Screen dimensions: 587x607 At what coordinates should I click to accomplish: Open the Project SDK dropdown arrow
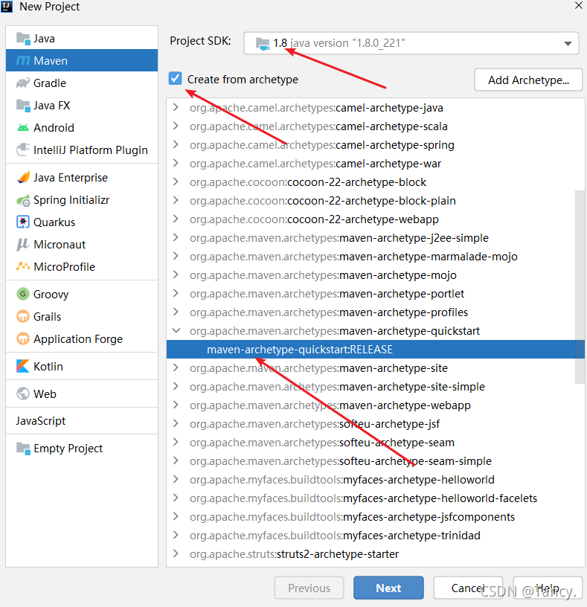568,43
